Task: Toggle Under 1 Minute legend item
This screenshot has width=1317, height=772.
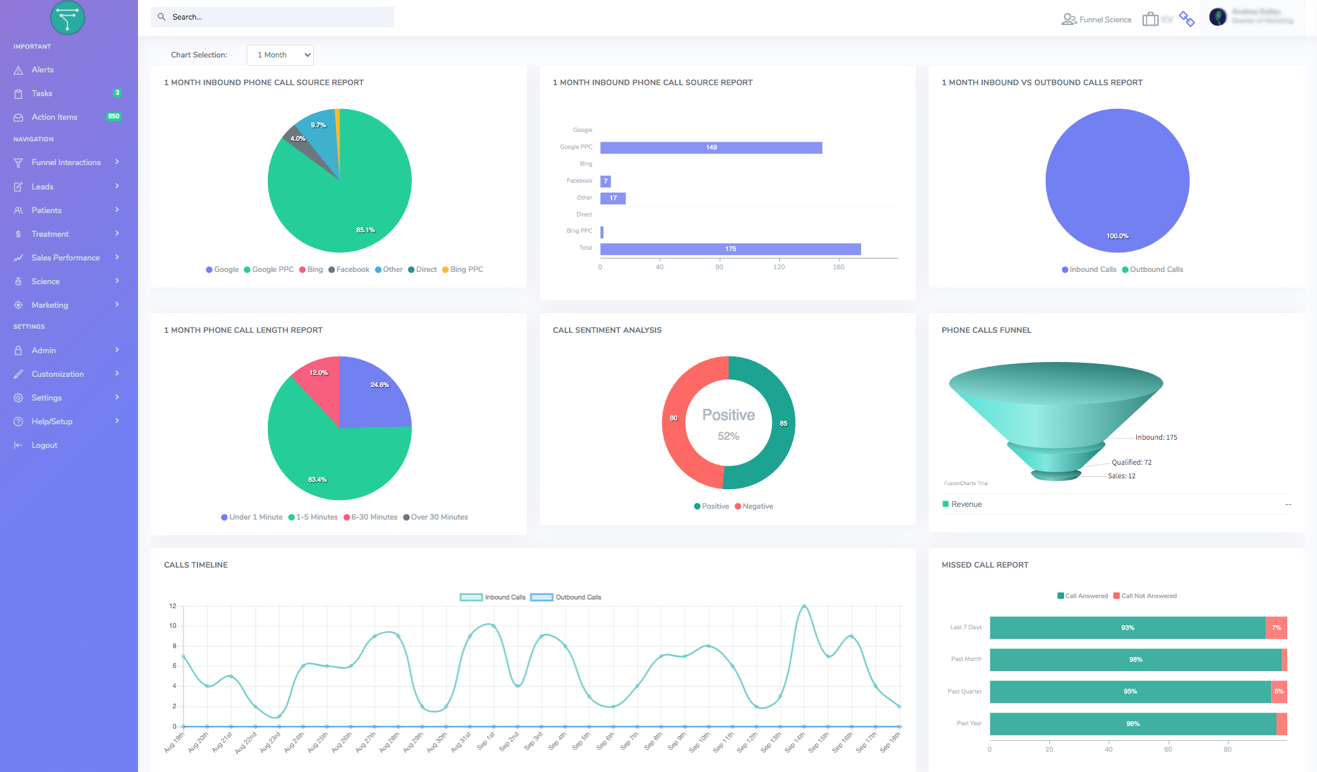Action: click(x=252, y=517)
